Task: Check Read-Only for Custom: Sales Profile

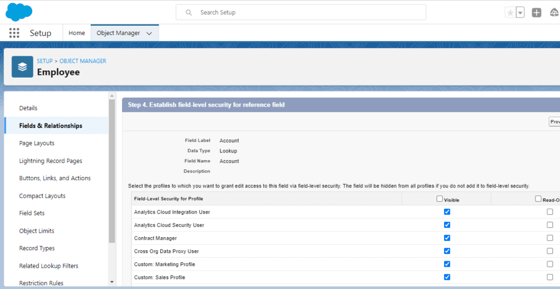Action: click(x=550, y=277)
